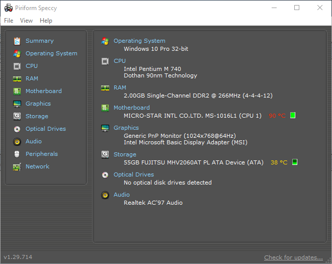Click the CPU chip icon in sidebar
This screenshot has height=264, width=332.
click(x=17, y=66)
